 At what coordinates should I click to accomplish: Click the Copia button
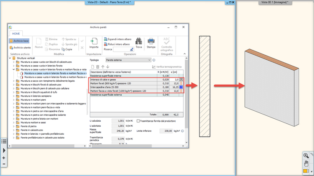pos(67,49)
